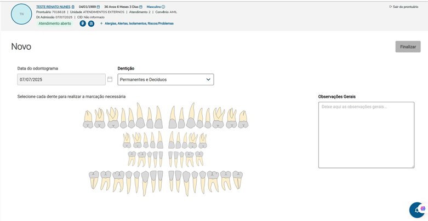Click the Finalizar button
Screen dimensions: 428x221
(x=408, y=46)
